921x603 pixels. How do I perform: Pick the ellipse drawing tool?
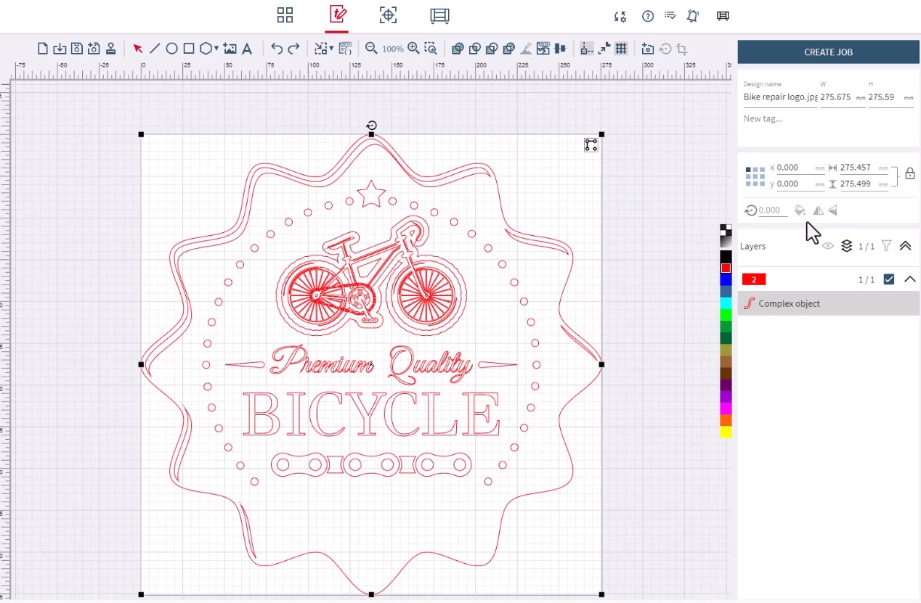click(x=171, y=49)
